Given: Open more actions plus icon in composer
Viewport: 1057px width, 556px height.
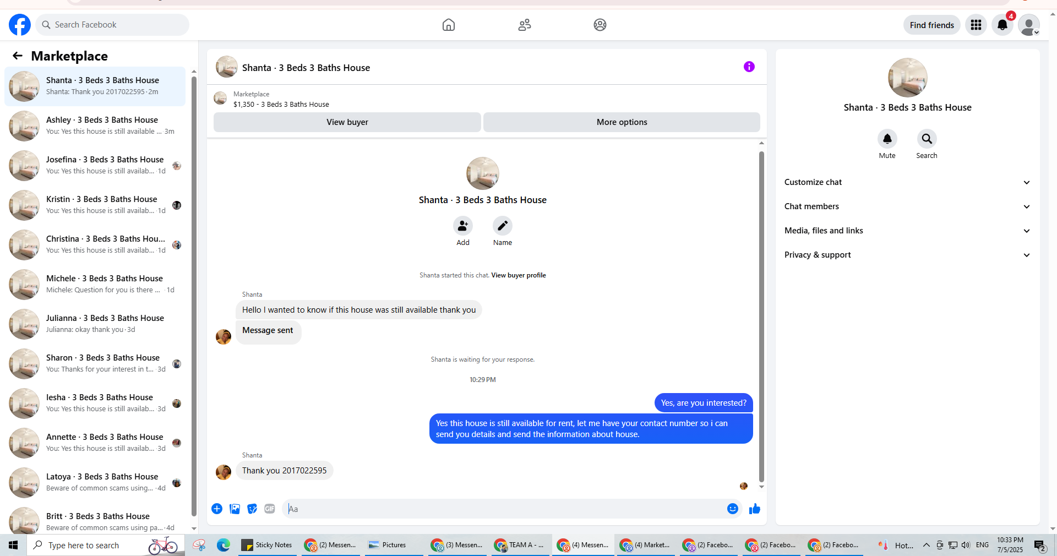Looking at the screenshot, I should pyautogui.click(x=217, y=509).
